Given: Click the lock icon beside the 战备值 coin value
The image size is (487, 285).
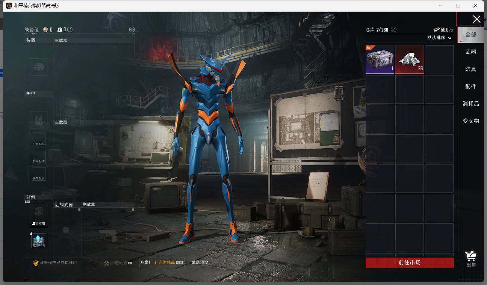Looking at the screenshot, I should click(60, 29).
